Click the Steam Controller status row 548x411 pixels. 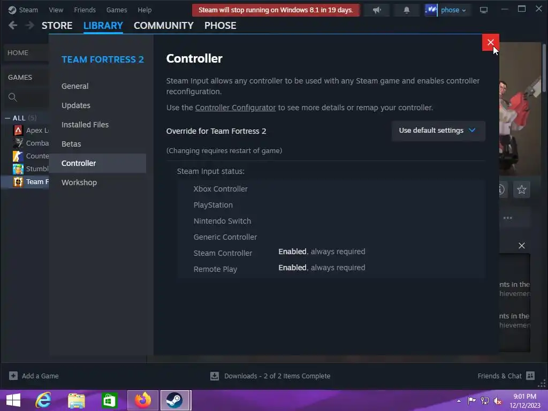pos(331,253)
